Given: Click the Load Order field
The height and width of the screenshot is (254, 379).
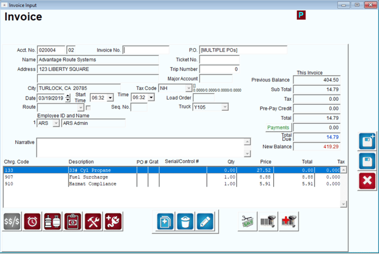Looking at the screenshot, I should click(204, 98).
